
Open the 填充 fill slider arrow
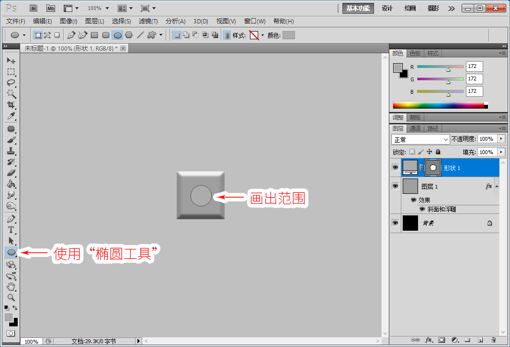[501, 152]
